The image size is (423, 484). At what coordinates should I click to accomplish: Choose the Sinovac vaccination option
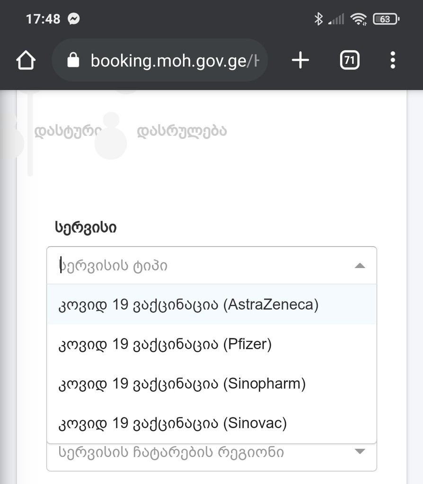173,423
